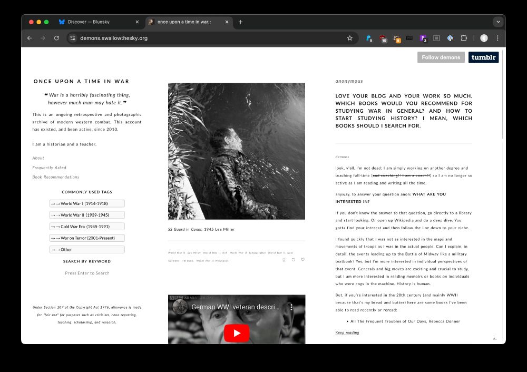527x372 pixels.
Task: Click the YouTube channel avatar on video
Action: [180, 307]
